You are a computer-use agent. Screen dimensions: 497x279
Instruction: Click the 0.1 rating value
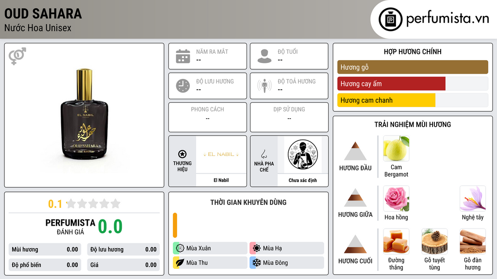[x=55, y=204]
